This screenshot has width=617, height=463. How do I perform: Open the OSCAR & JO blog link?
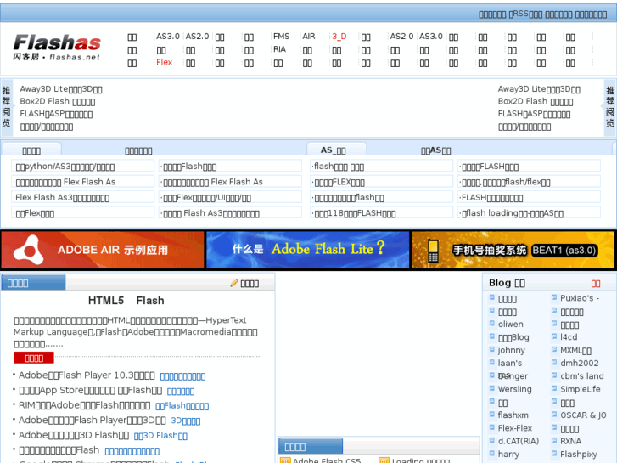[x=583, y=415]
